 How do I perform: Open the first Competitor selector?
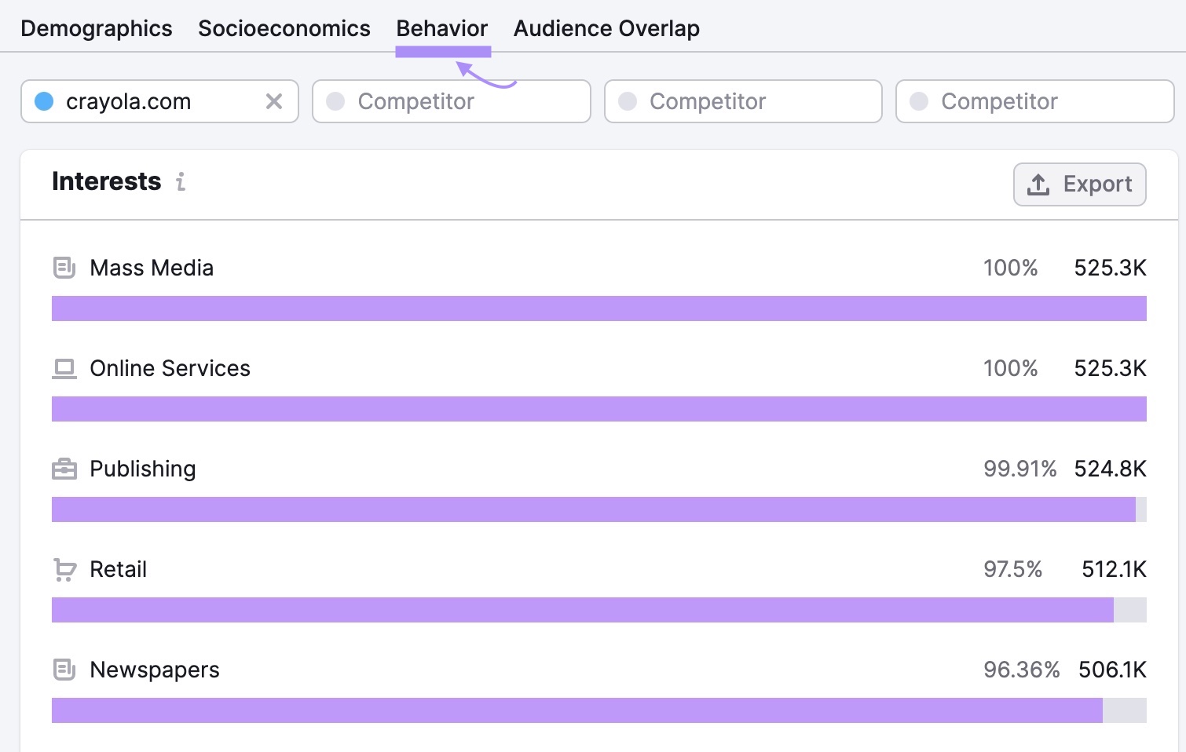(x=452, y=101)
